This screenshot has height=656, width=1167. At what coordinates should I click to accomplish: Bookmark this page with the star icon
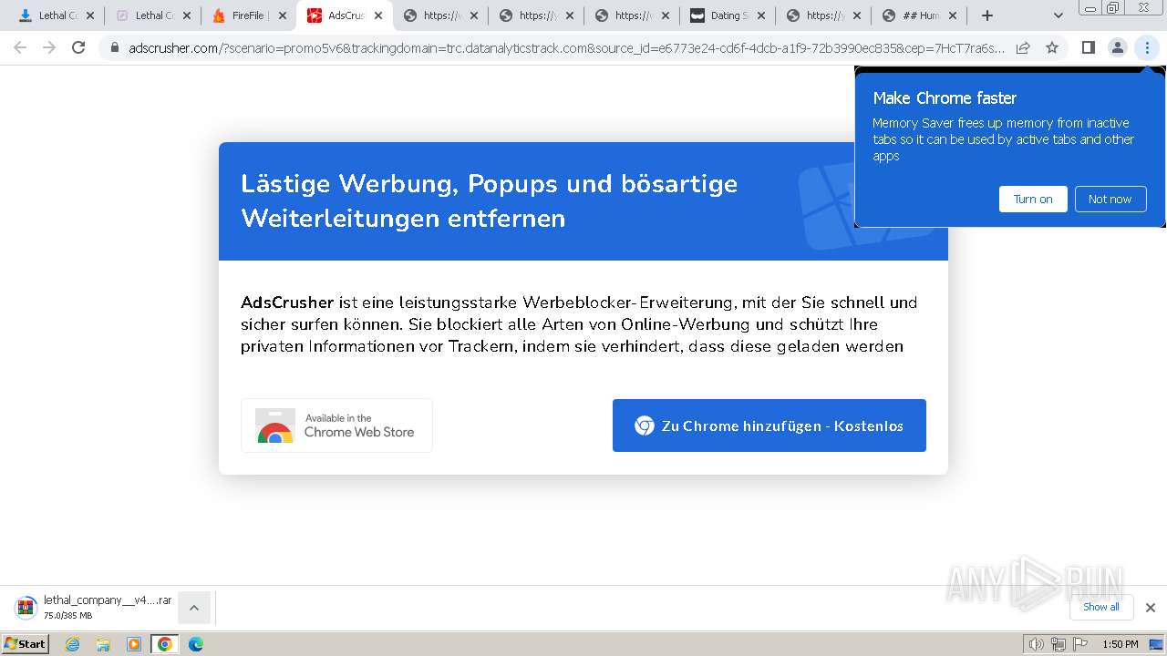(x=1052, y=47)
